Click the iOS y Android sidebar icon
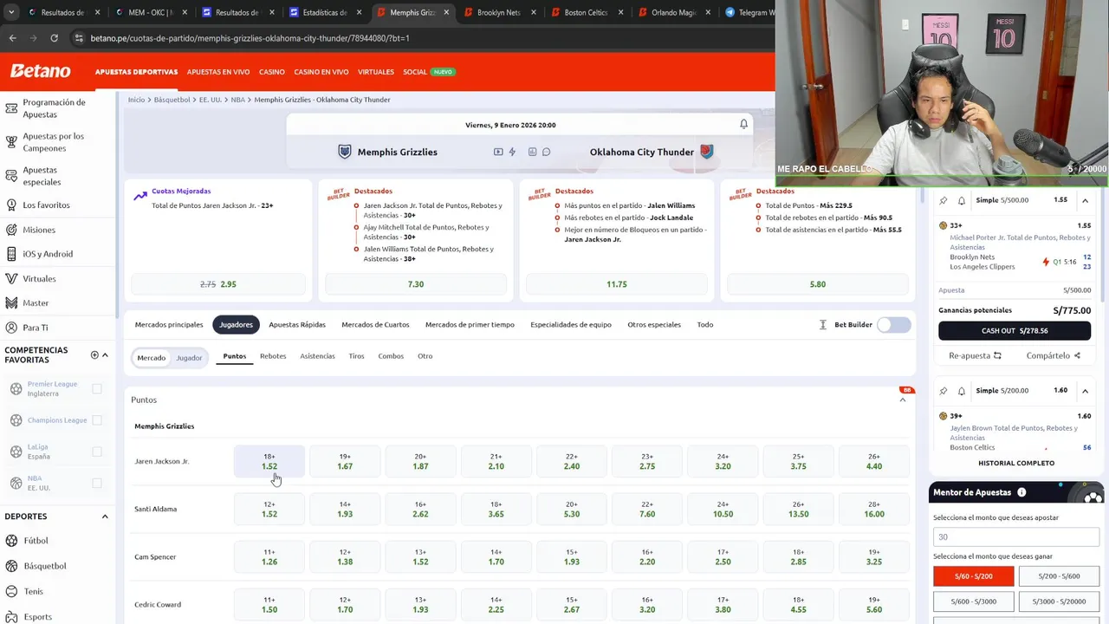The image size is (1109, 624). click(x=11, y=254)
